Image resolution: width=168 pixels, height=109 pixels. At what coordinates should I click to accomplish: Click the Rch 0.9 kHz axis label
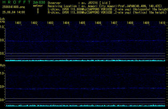tap(2, 86)
